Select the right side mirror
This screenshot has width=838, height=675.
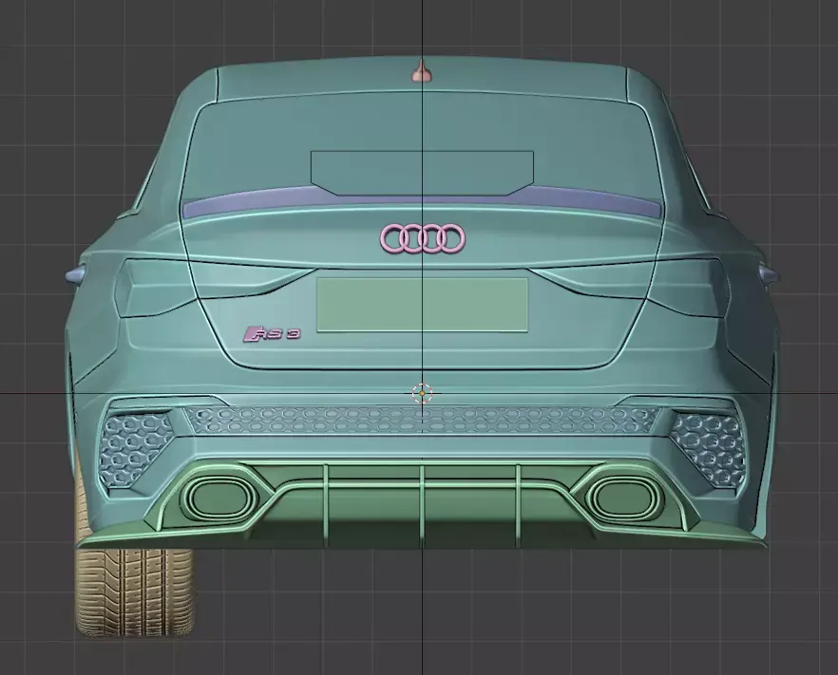click(769, 274)
